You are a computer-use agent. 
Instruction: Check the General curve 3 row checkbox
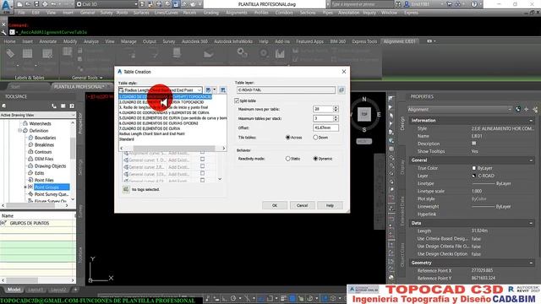[x=202, y=173]
